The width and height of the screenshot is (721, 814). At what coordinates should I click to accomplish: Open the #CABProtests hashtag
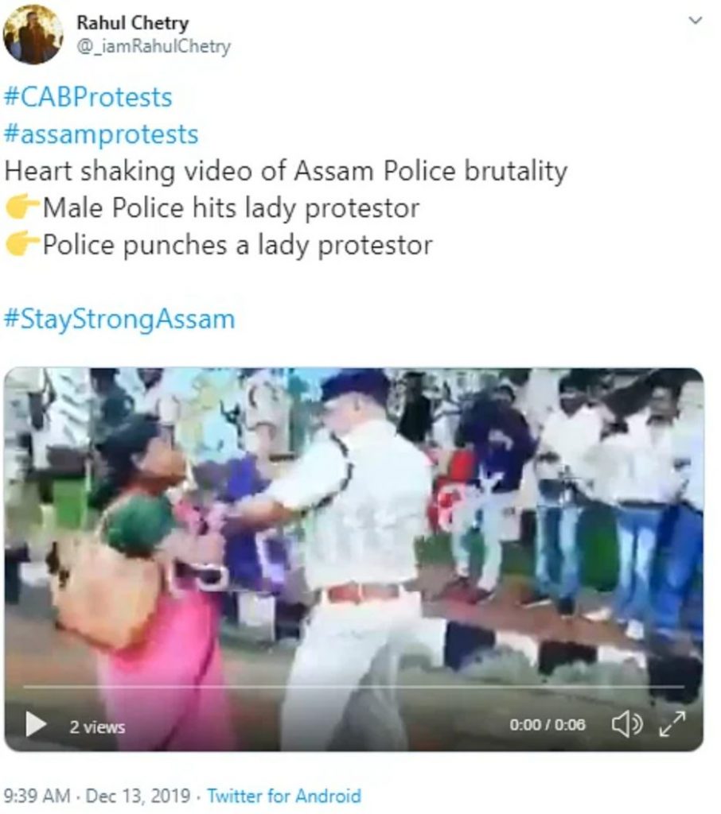point(88,98)
